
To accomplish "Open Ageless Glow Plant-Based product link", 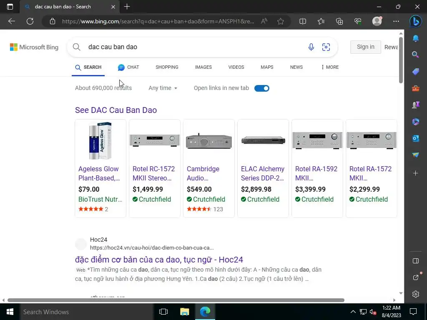I will pos(99,173).
